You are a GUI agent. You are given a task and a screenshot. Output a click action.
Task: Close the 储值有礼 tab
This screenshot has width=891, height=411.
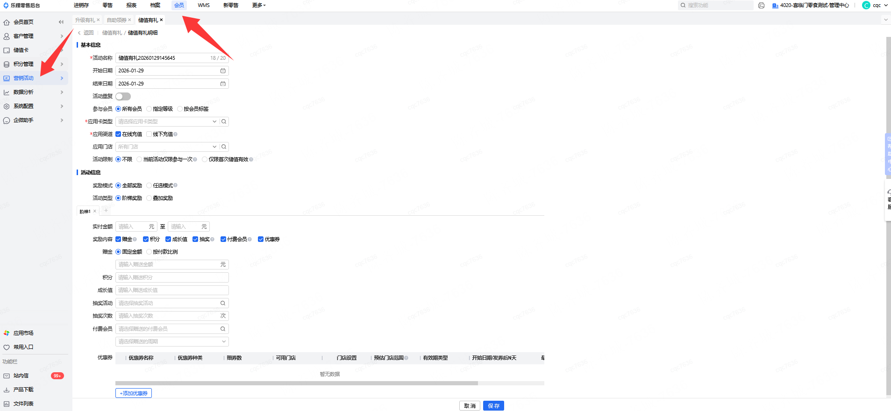161,20
